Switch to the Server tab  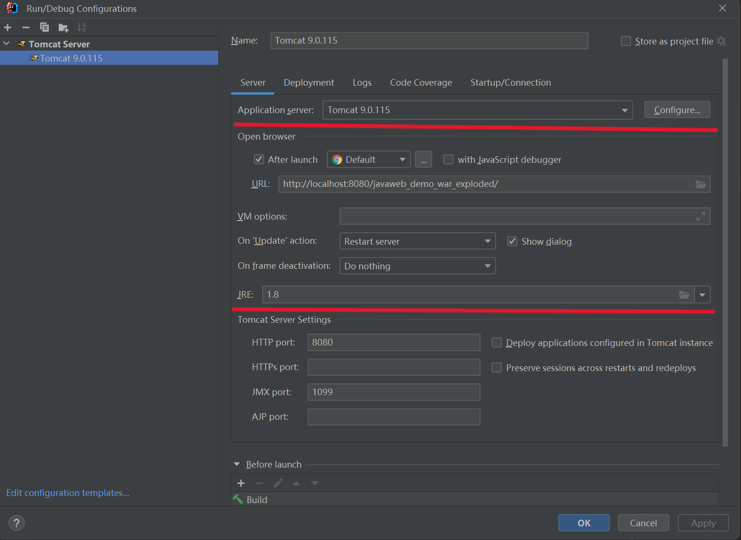coord(253,82)
